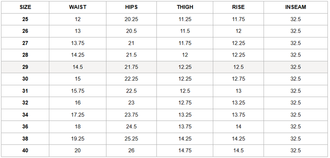Image resolution: width=330 pixels, height=158 pixels.
Task: Select the THIGH column header
Action: click(x=185, y=7)
